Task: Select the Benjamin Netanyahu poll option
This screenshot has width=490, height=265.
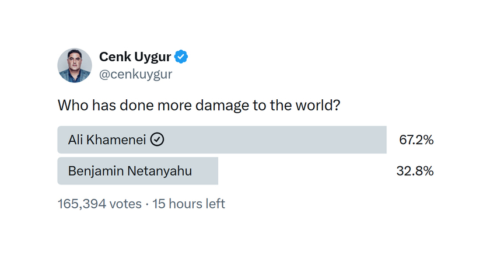Action: pos(138,171)
